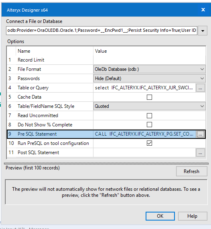
Task: Enable the Cache Data checkbox
Action: coord(149,97)
